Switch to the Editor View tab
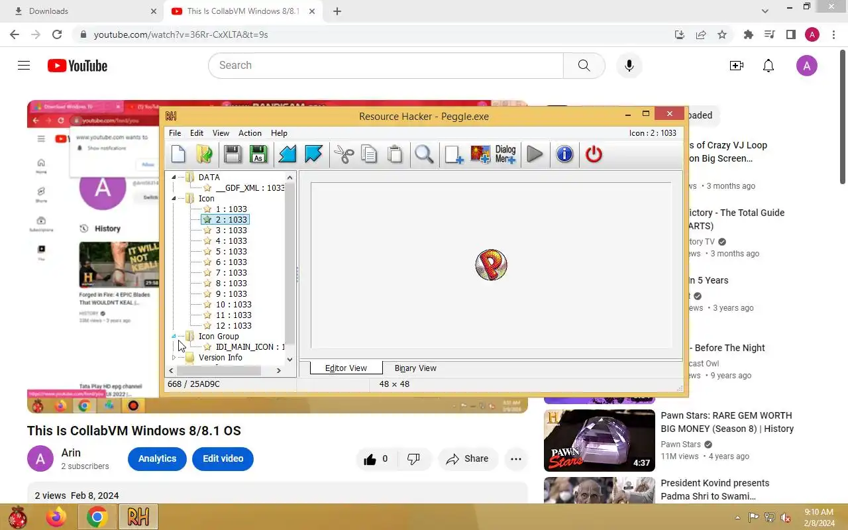 [x=346, y=368]
